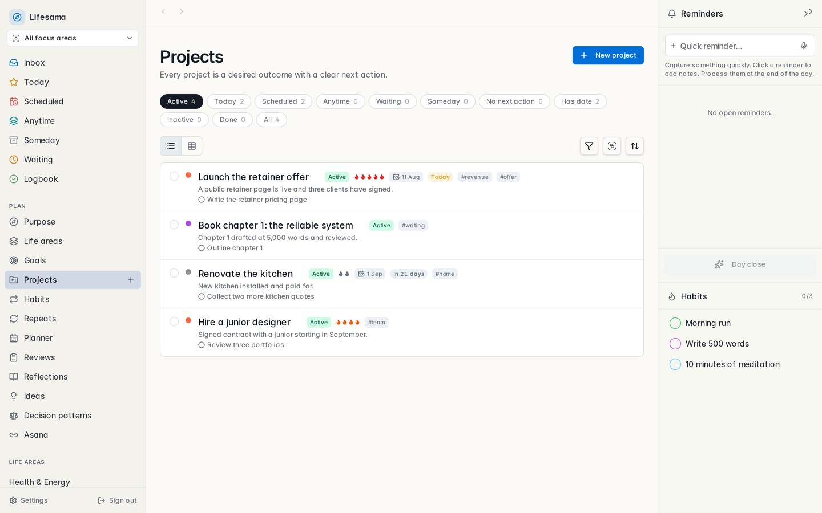This screenshot has width=822, height=513.
Task: Focus the 'Quick reminder...' input field
Action: [x=739, y=46]
